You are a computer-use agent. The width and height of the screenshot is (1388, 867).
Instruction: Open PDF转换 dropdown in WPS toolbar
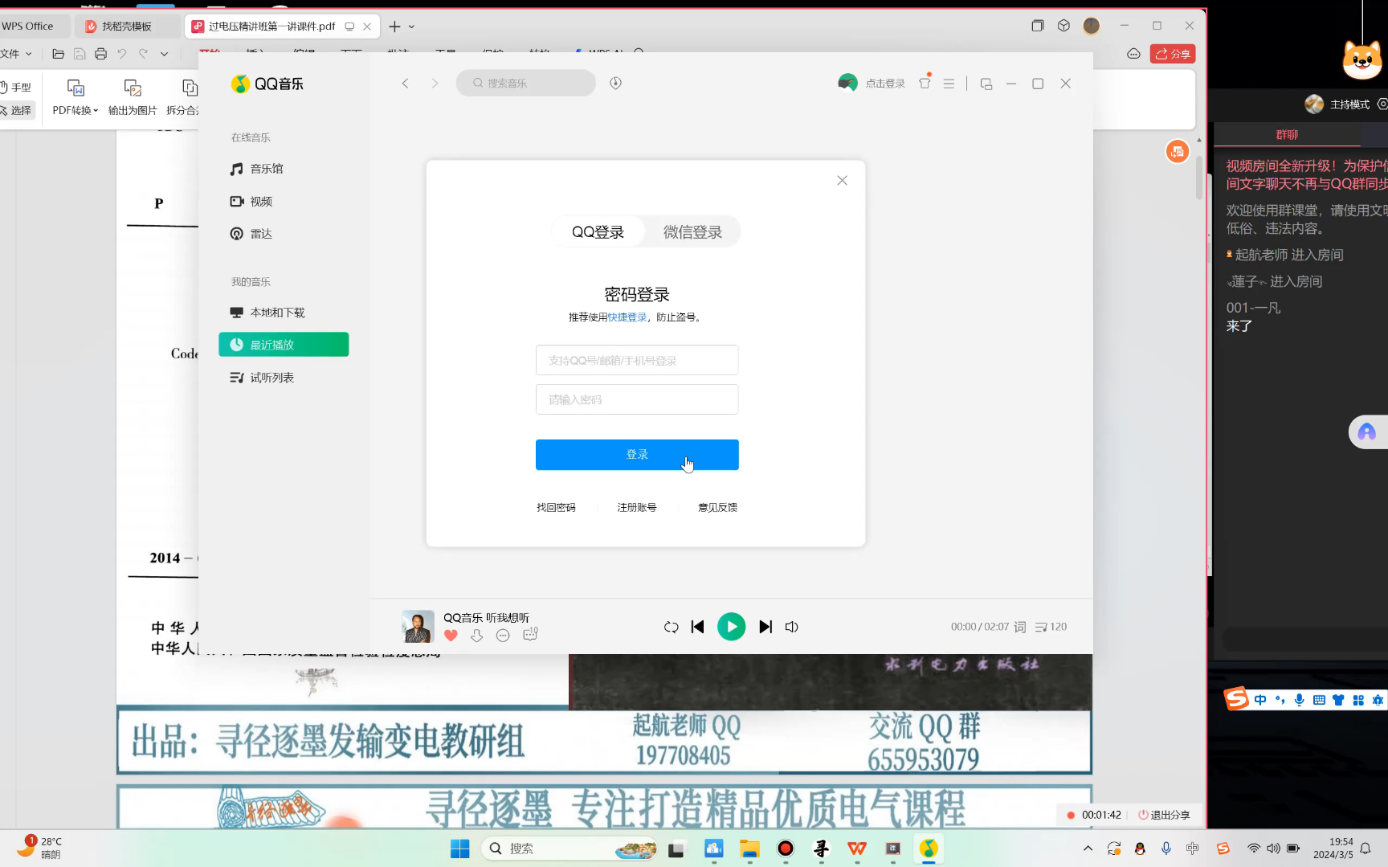coord(76,96)
